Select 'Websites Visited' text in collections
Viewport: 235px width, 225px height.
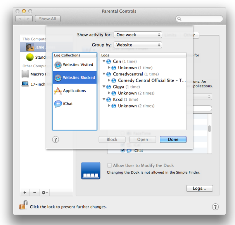coord(78,65)
